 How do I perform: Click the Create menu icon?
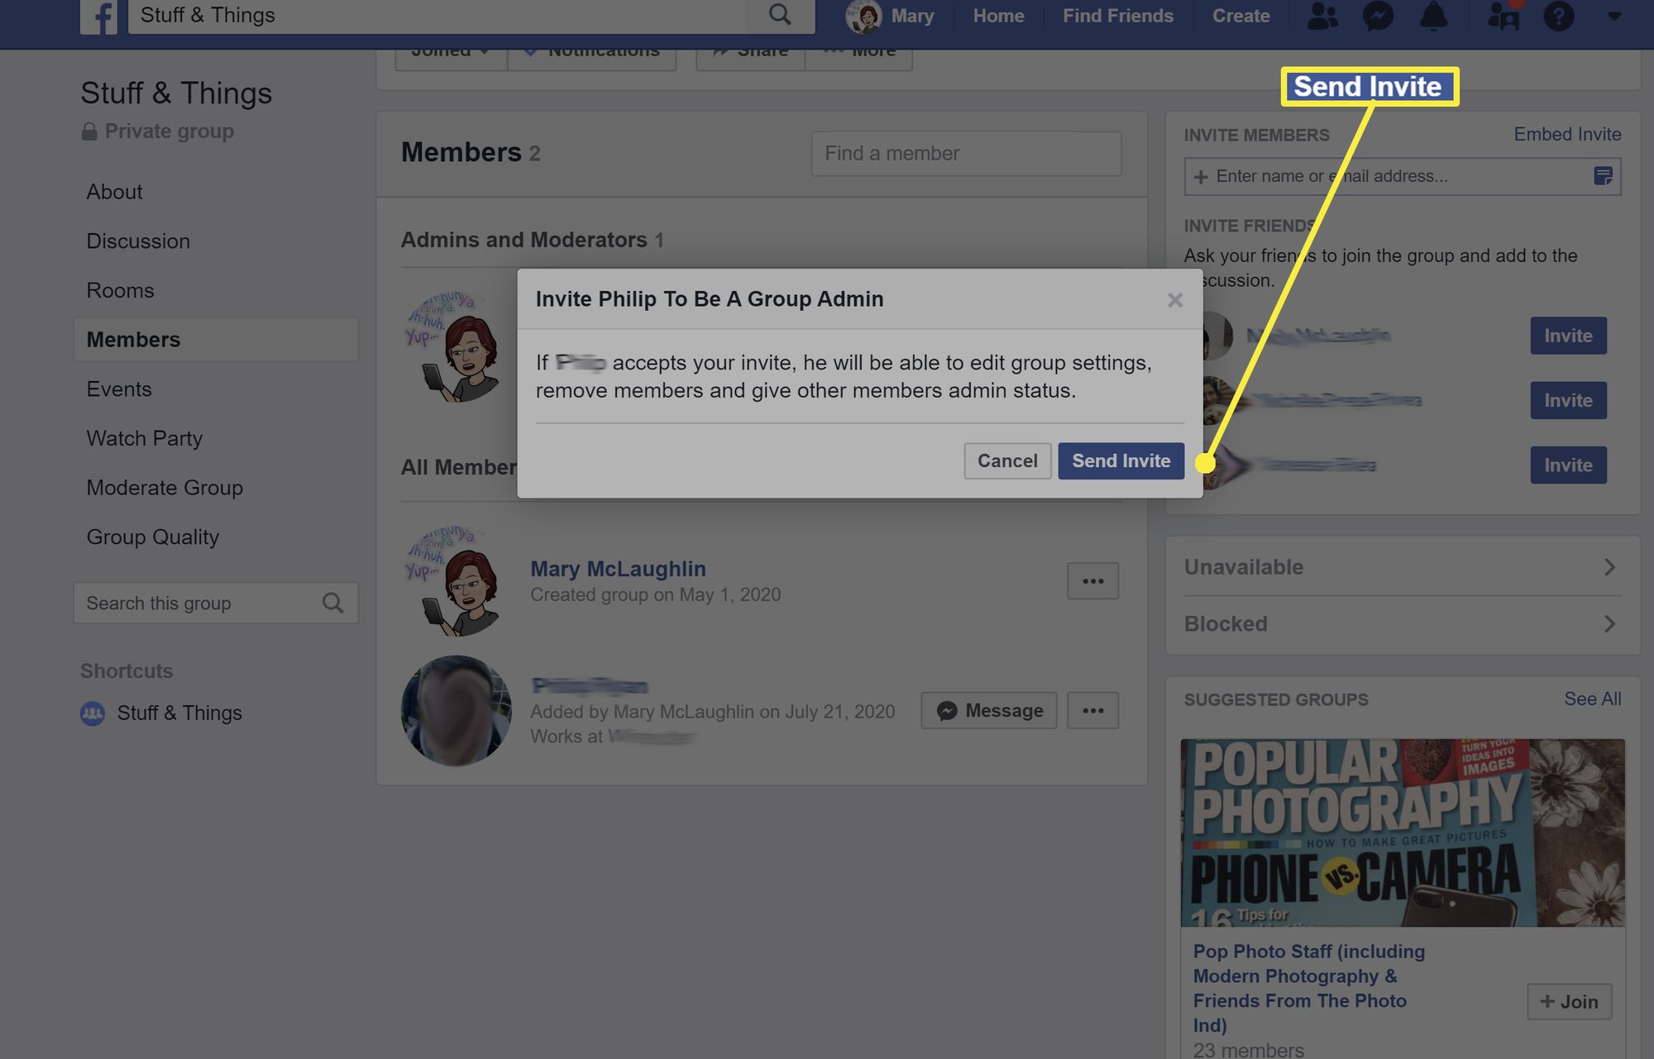(x=1241, y=14)
